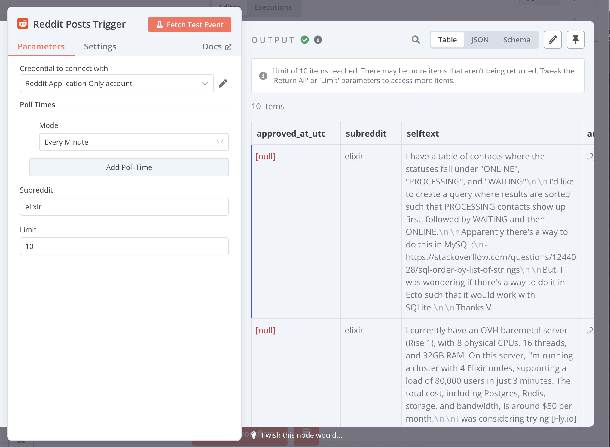Screen dimensions: 610x447
Task: Open the Docs external link
Action: [x=217, y=46]
